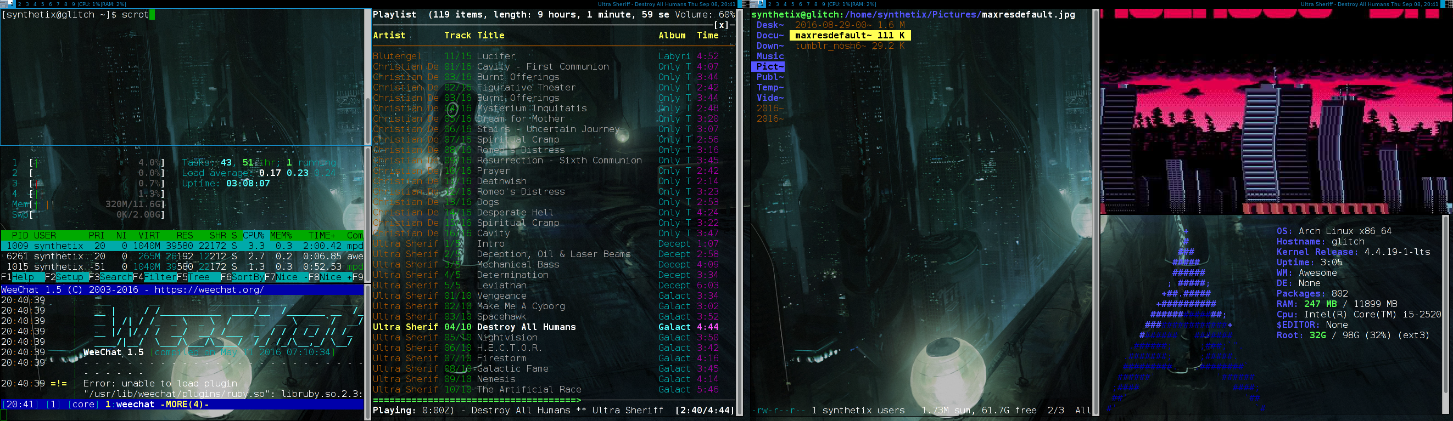Select file tumblr_nosh6~ in ranger
Viewport: 1453px width, 421px height.
pos(850,45)
